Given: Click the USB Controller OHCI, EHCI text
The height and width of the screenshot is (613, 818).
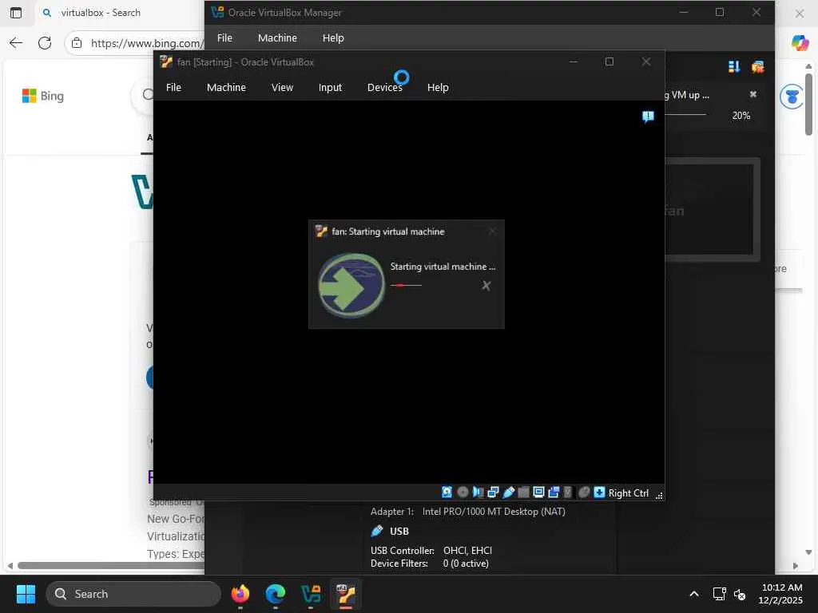Looking at the screenshot, I should (x=431, y=551).
